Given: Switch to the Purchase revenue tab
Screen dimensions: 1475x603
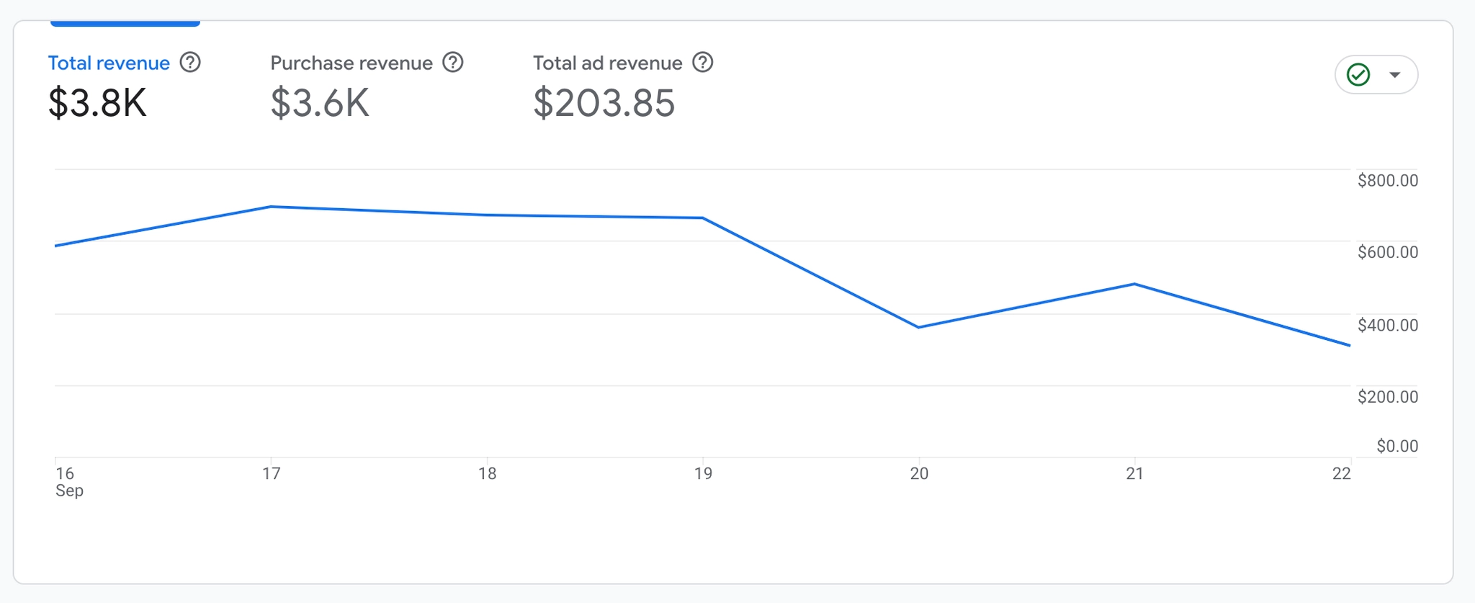Looking at the screenshot, I should [351, 63].
